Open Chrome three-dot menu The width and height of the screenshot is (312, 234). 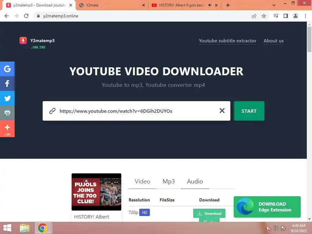coord(305,16)
